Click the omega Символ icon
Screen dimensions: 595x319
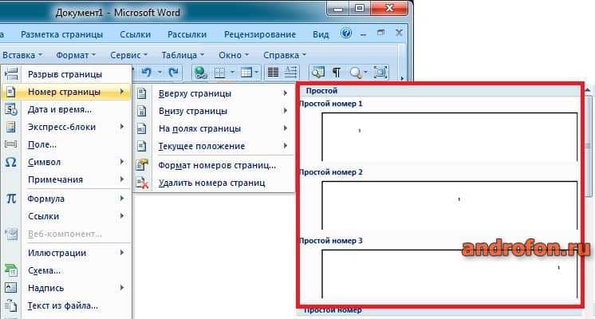[10, 163]
